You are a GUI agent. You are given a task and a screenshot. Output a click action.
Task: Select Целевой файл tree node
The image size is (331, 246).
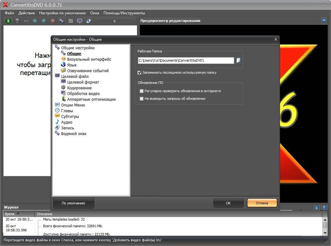pos(75,76)
